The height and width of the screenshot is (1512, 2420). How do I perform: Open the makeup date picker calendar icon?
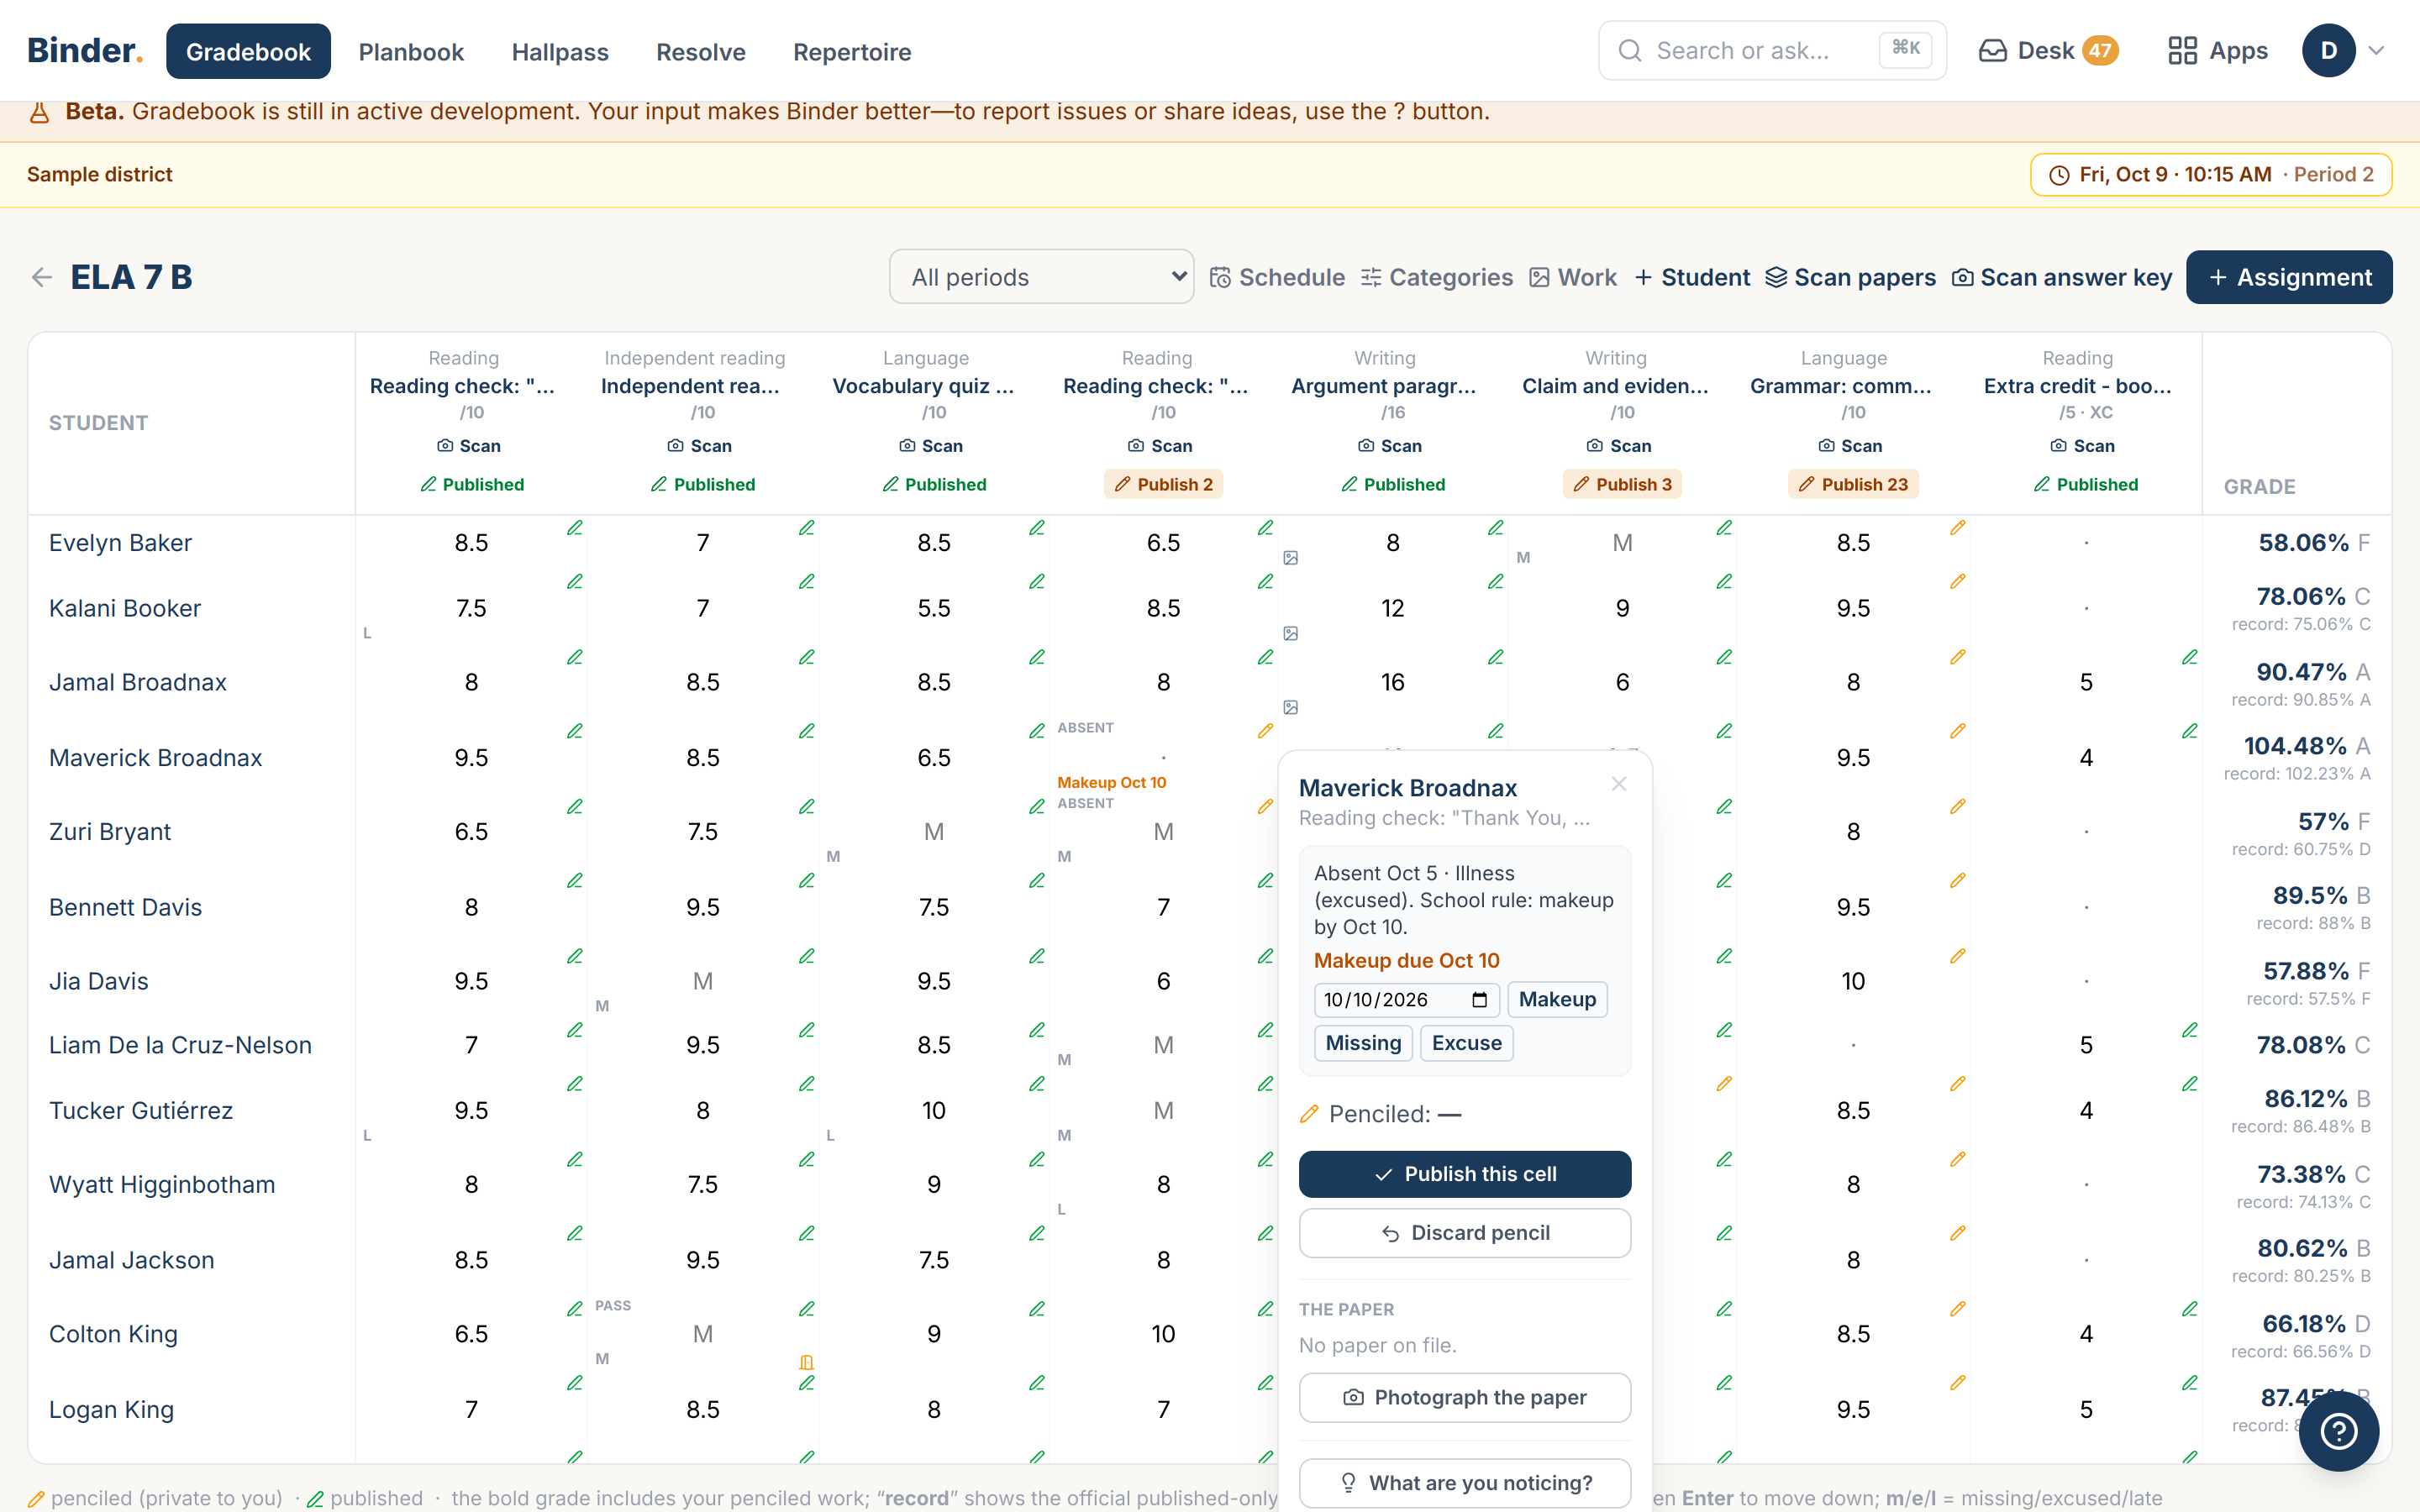1480,1000
